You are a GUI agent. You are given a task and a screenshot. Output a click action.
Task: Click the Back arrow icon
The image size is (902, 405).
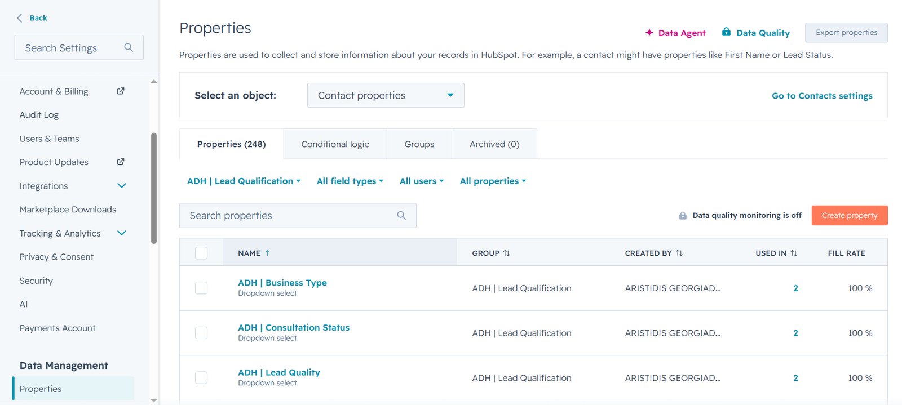click(x=20, y=18)
